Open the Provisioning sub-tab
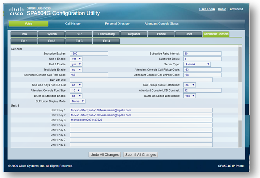 (106, 34)
